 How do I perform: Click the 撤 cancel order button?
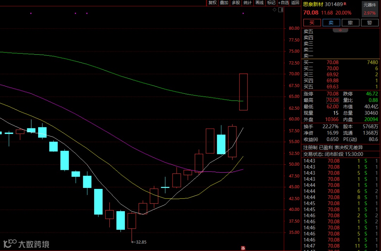point(350,23)
